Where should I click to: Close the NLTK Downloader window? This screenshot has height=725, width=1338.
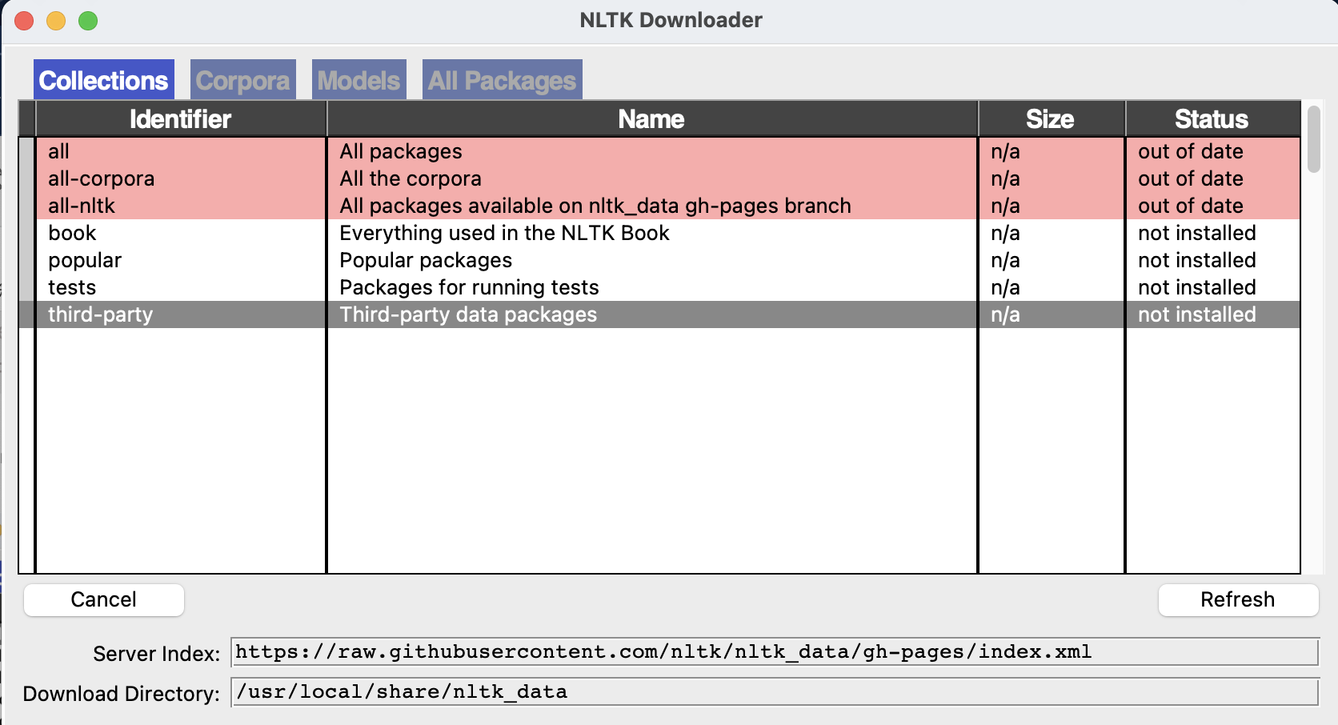[24, 21]
